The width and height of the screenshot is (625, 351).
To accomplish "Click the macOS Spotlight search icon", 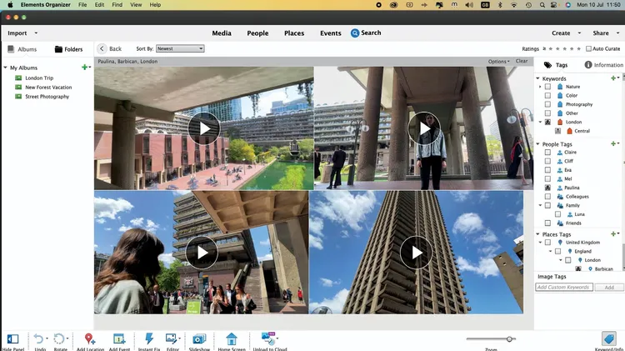I will click(542, 5).
